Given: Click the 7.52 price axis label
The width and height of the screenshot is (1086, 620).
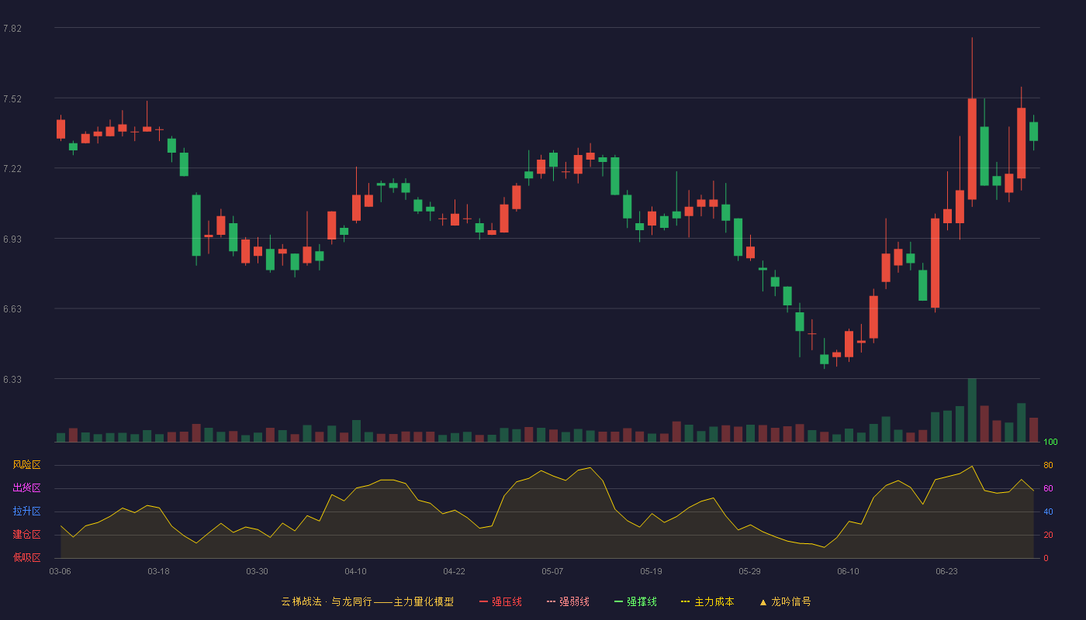Looking at the screenshot, I should click(x=12, y=99).
